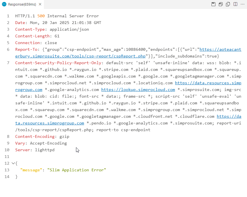The height and width of the screenshot is (197, 247).
Task: Click the closing brace on line 14
Action: coord(16,177)
